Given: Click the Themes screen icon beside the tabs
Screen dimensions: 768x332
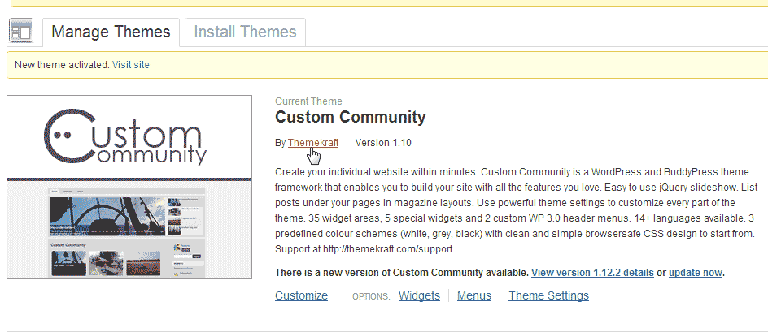Looking at the screenshot, I should tap(20, 32).
